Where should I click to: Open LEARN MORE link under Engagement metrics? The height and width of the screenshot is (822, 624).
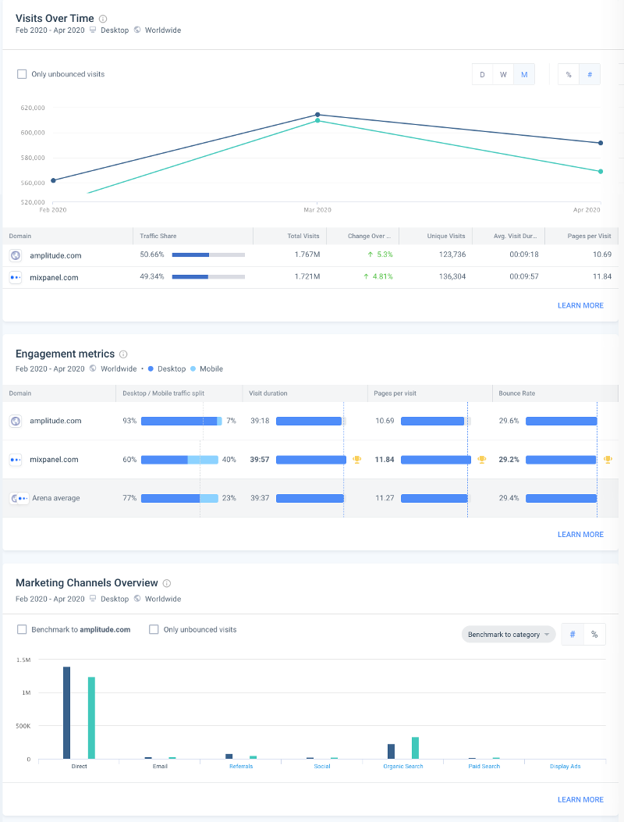point(580,534)
